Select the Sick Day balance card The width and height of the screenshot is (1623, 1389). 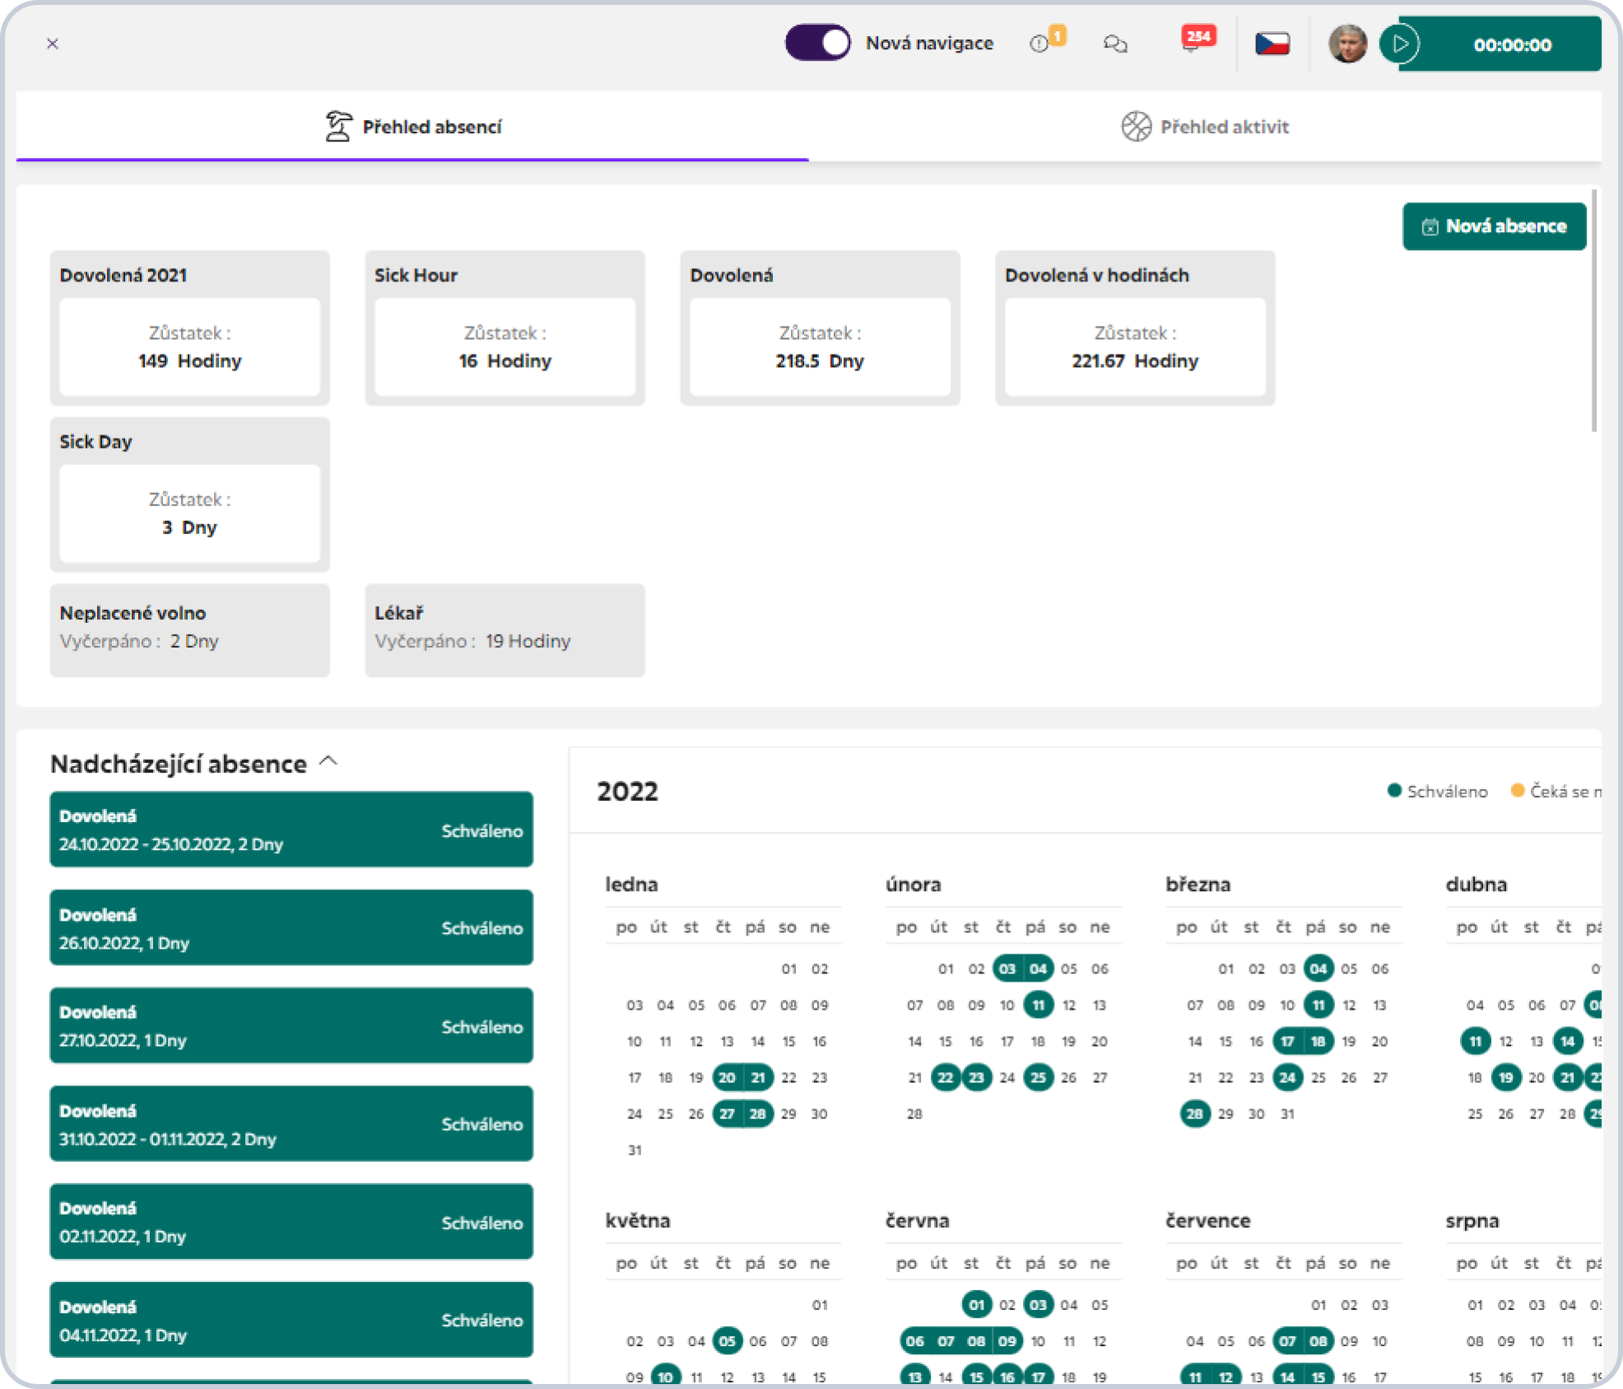(x=190, y=495)
